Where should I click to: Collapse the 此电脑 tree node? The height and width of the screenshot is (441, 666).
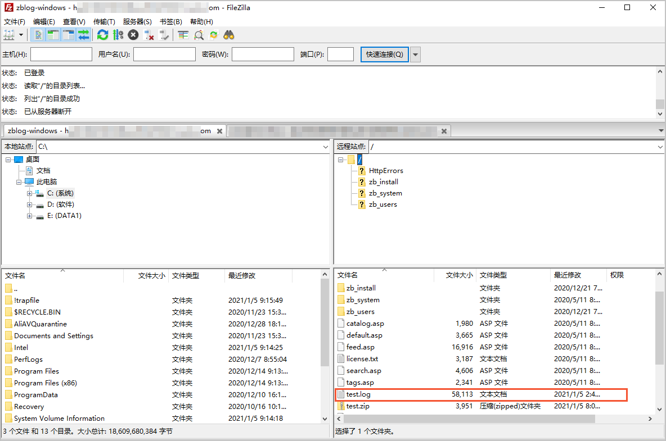pos(19,182)
